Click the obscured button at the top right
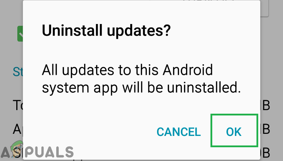The height and width of the screenshot is (161, 283). [x=265, y=8]
